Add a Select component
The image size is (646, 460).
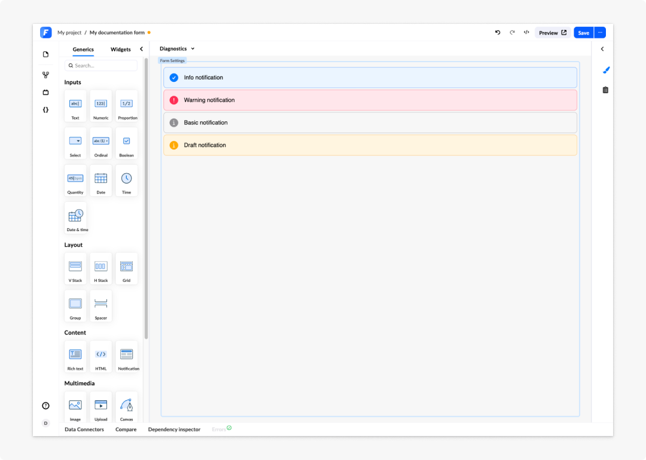[x=75, y=143]
